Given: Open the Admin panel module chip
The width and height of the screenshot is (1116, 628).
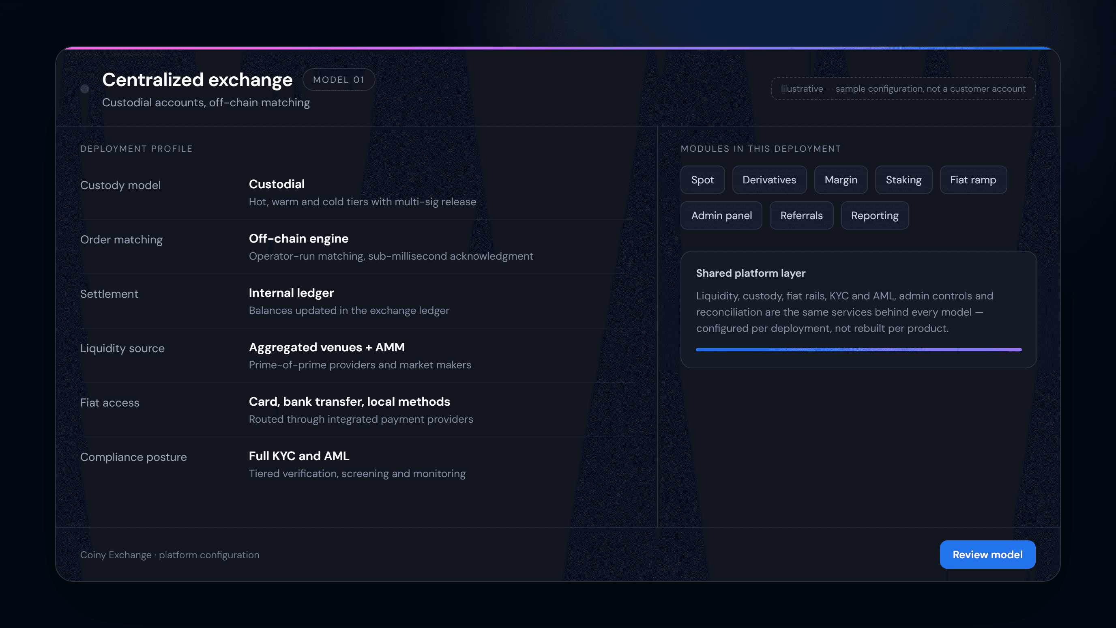Looking at the screenshot, I should tap(721, 215).
